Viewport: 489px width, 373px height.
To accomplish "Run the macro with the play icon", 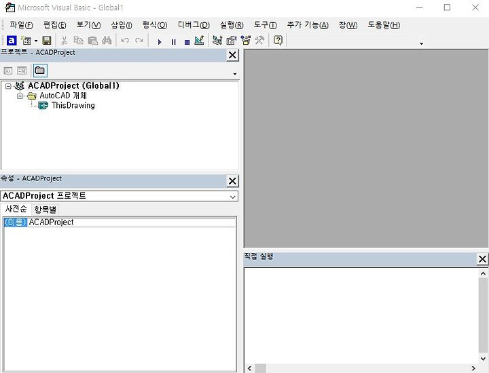I will click(160, 42).
